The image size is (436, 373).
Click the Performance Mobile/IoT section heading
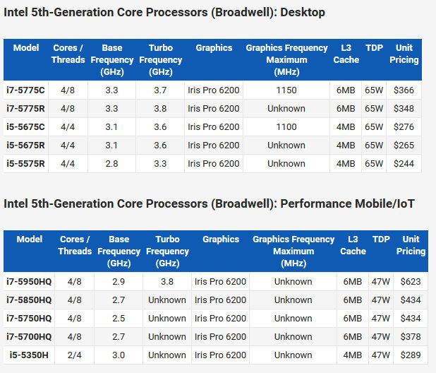tap(209, 203)
